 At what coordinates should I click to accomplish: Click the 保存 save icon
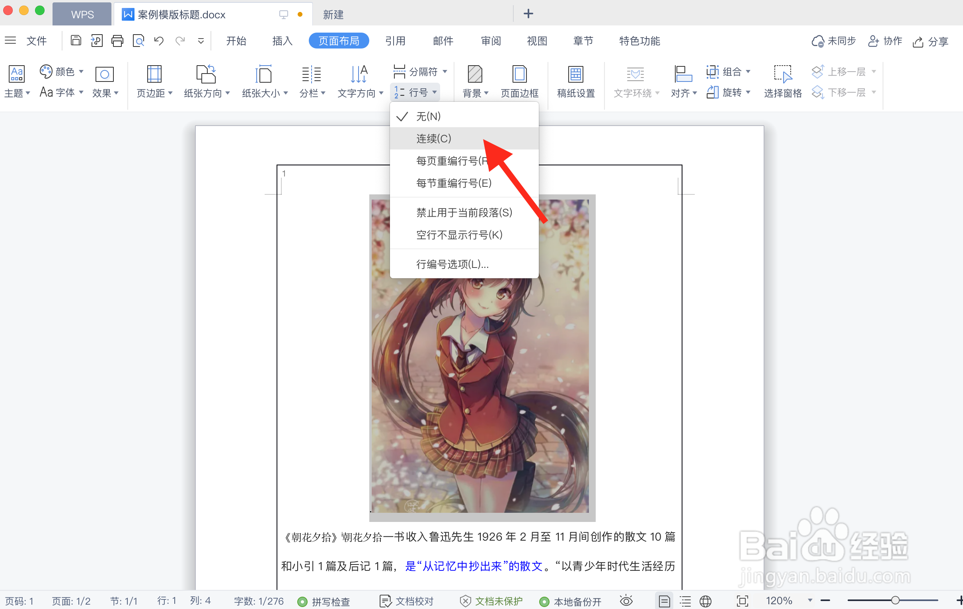pyautogui.click(x=76, y=41)
